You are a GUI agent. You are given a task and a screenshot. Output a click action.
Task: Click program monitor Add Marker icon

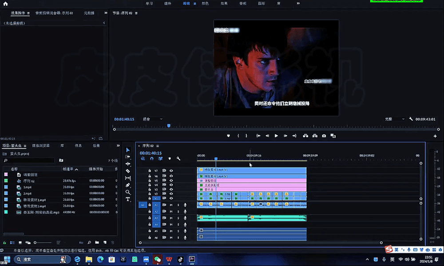pyautogui.click(x=229, y=136)
